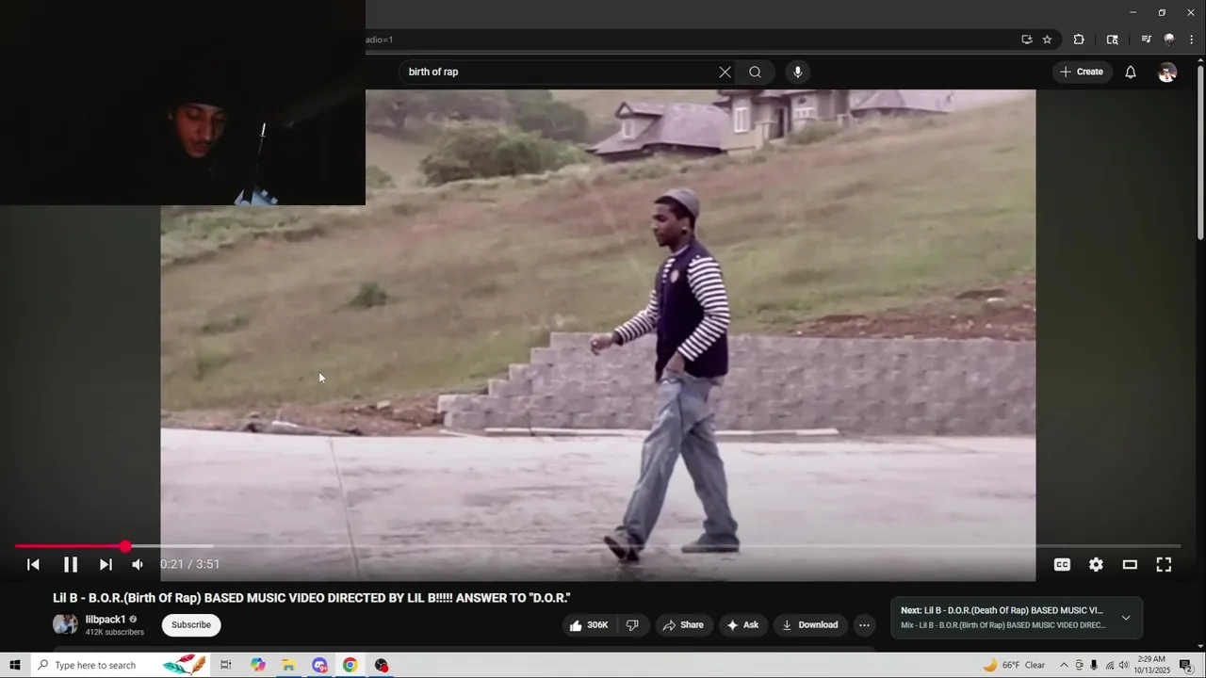Toggle closed captions (CC) on the player

pyautogui.click(x=1062, y=565)
